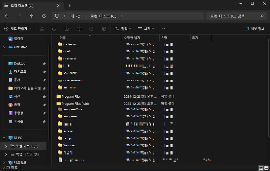Viewport: 270px width, 171px height.
Task: Click 로컬 디스크 (C:) breadcrumb in address bar
Action: (x=103, y=16)
